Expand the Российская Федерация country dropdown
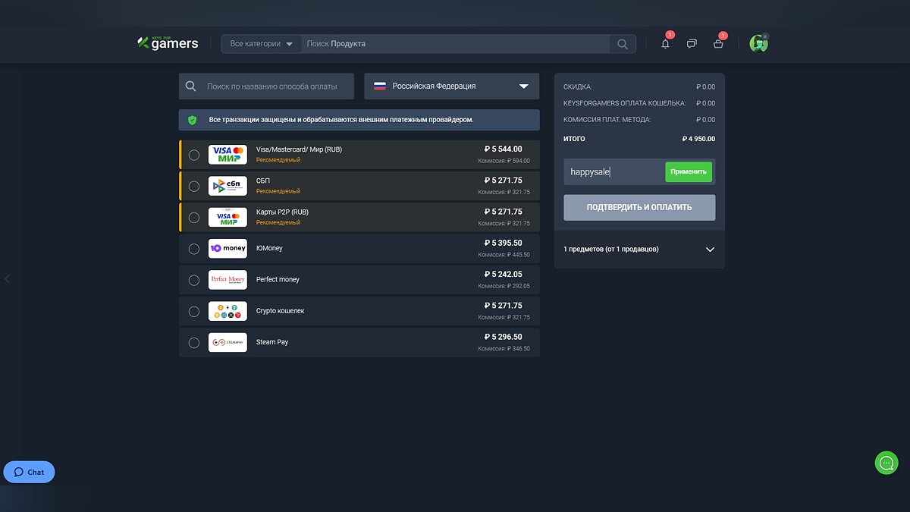This screenshot has height=512, width=910. tap(451, 86)
